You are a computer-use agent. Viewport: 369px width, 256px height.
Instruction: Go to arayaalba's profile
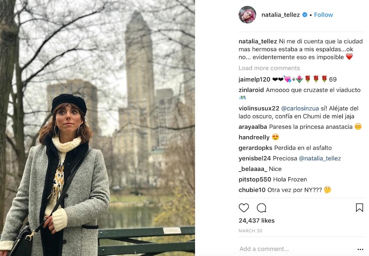253,127
